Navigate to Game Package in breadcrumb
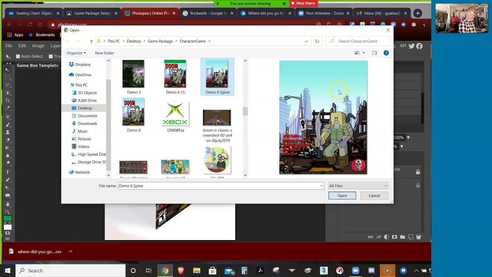Viewport: 492px width, 277px height. point(160,41)
